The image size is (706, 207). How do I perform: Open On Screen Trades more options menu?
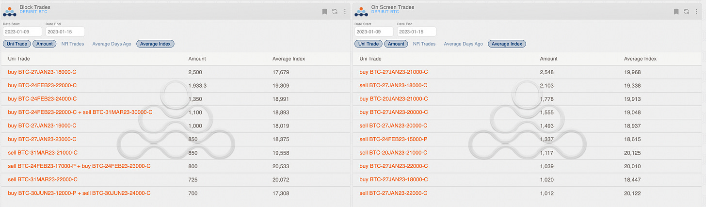pos(696,12)
